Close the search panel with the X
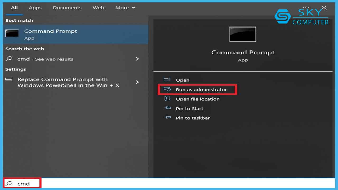Viewport: 338px width, 190px height. (x=324, y=8)
